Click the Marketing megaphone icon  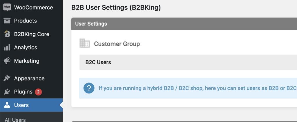(x=7, y=61)
